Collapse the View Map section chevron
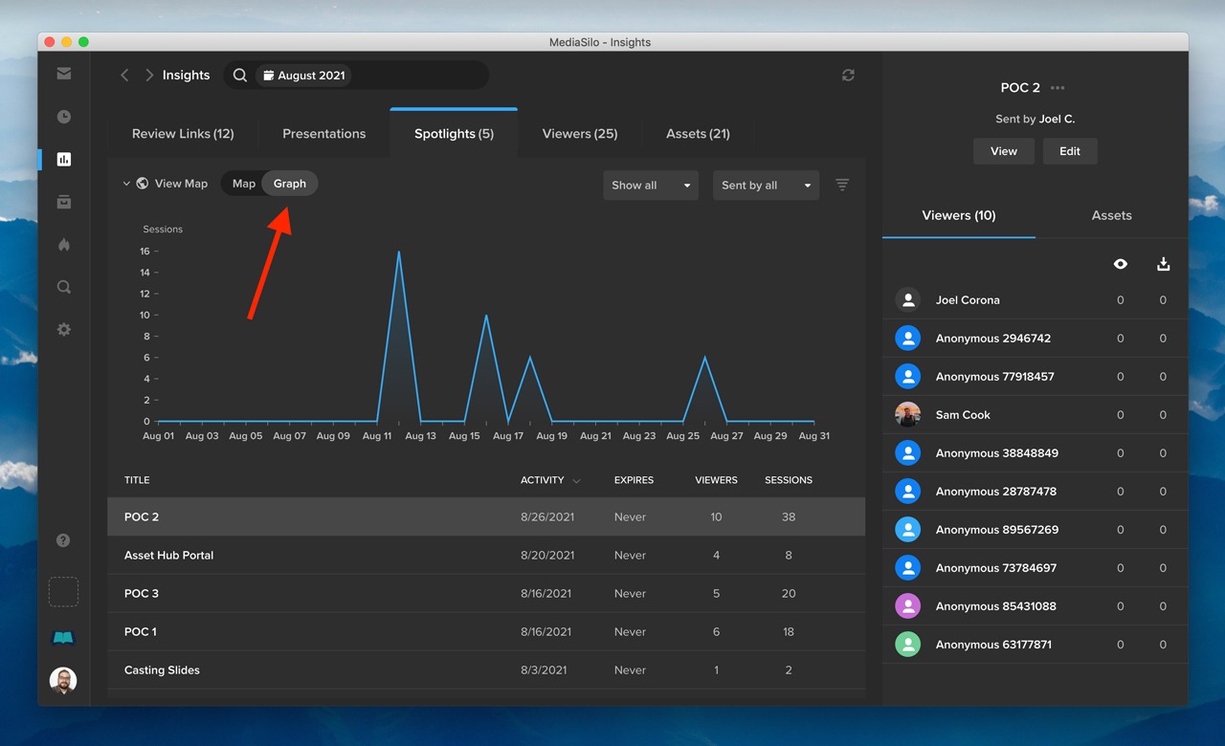Image resolution: width=1225 pixels, height=746 pixels. tap(125, 183)
